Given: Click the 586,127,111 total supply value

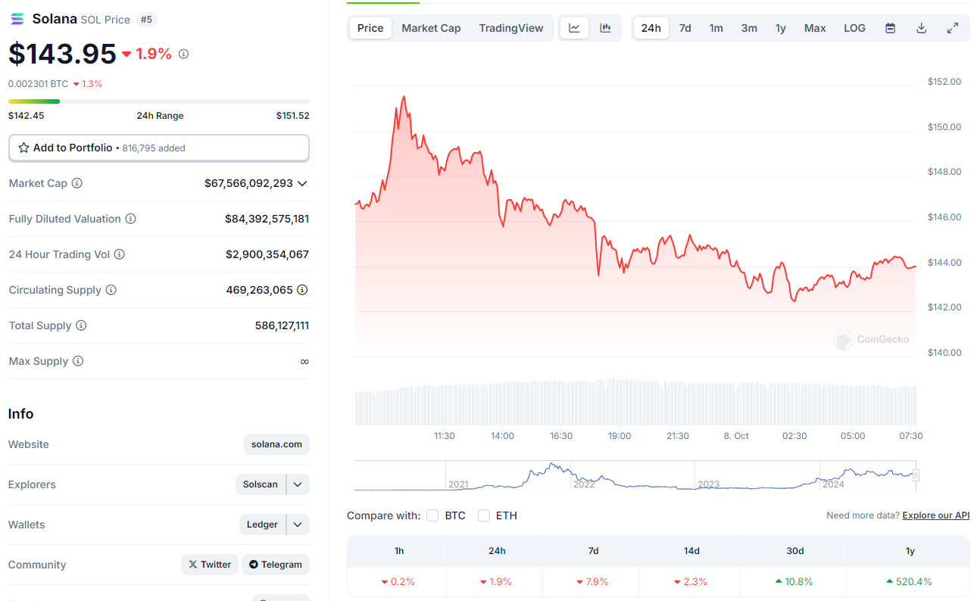Looking at the screenshot, I should (282, 325).
